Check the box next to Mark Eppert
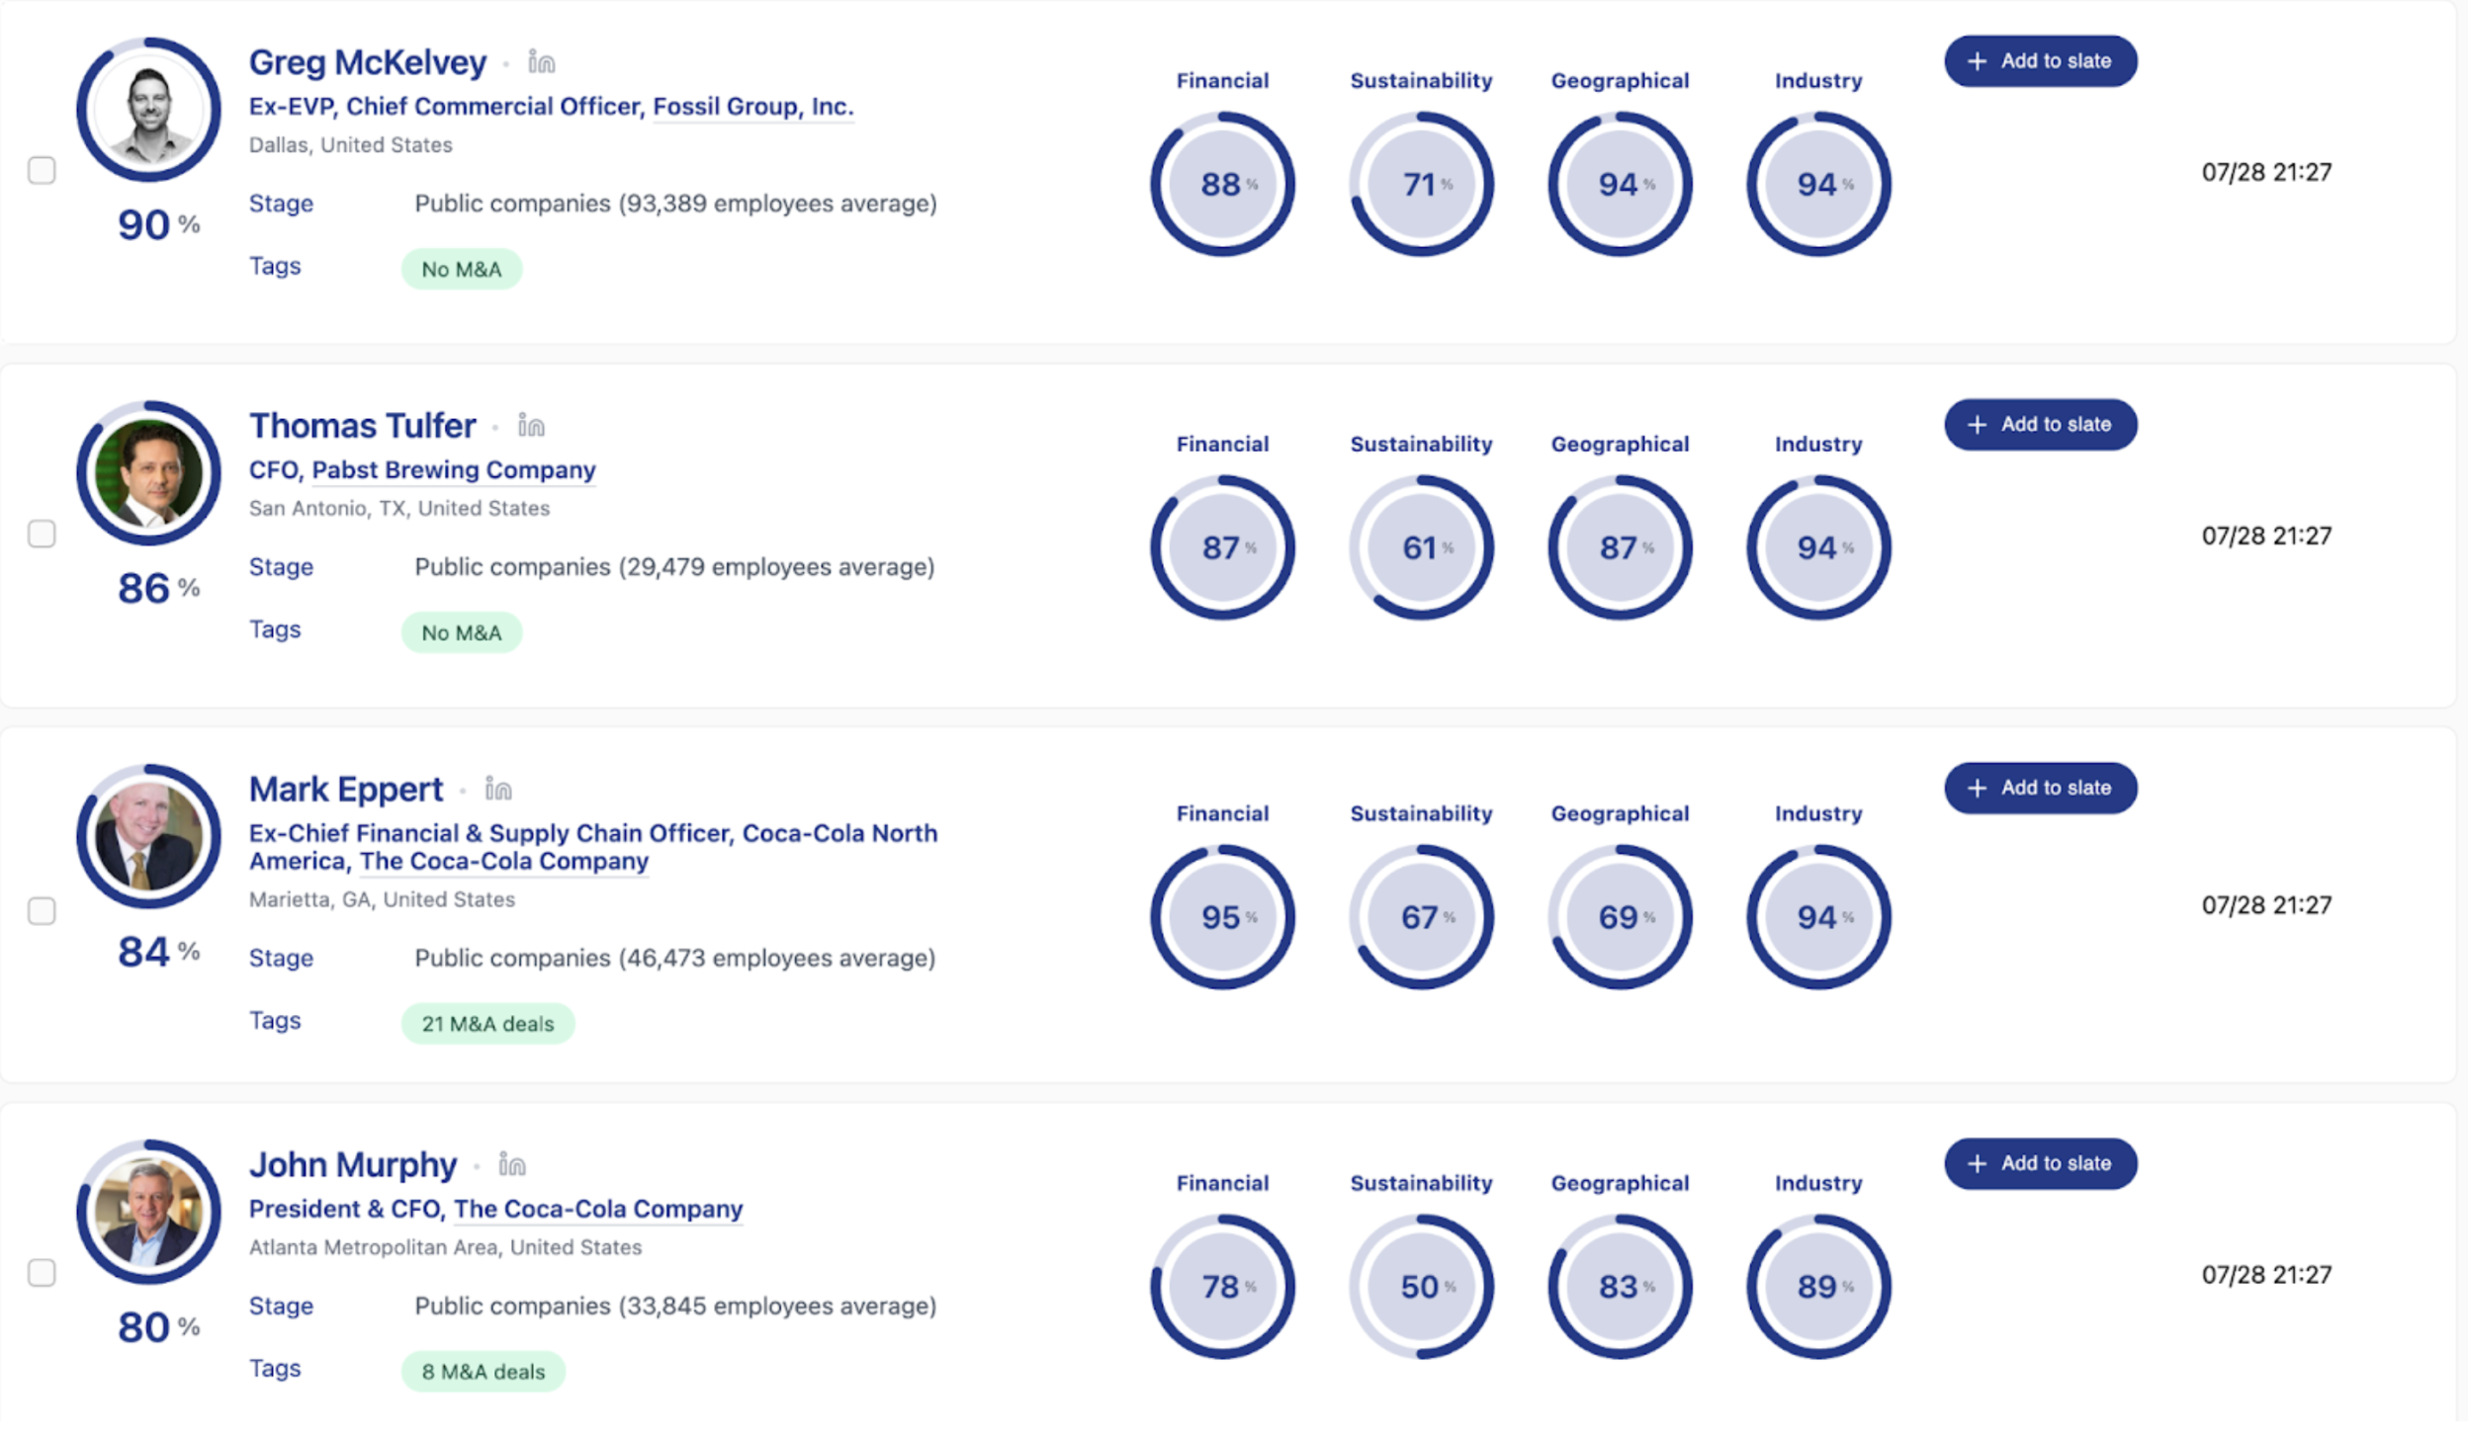Image resolution: width=2468 pixels, height=1435 pixels. (42, 911)
